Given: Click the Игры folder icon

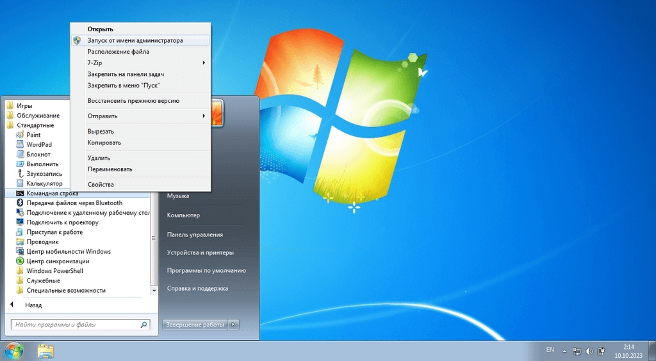Looking at the screenshot, I should coord(10,105).
